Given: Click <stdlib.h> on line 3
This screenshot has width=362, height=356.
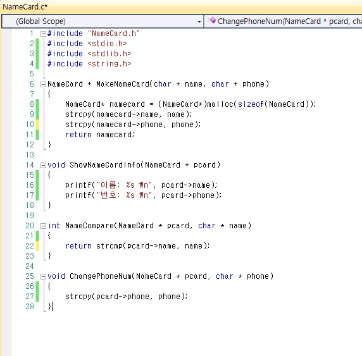Looking at the screenshot, I should point(109,54).
